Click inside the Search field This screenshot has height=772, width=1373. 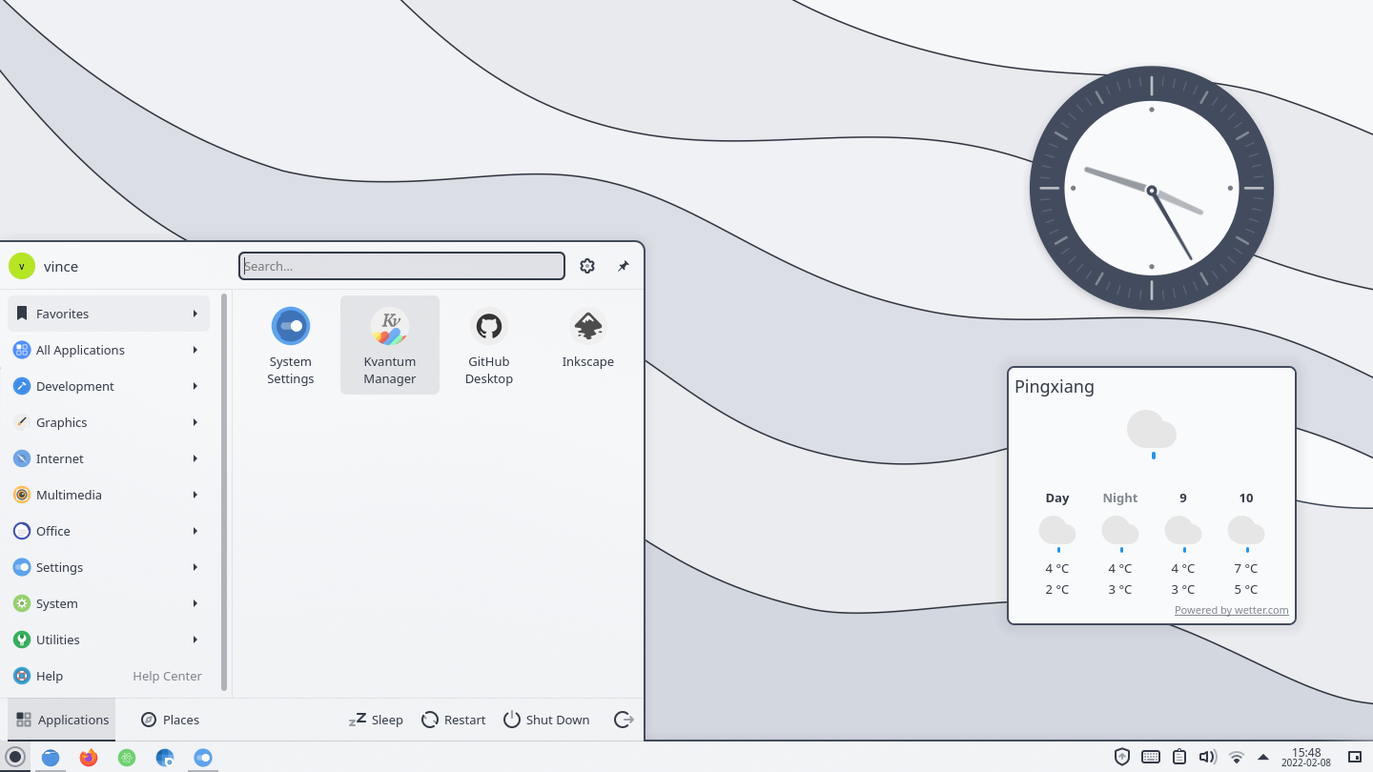401,266
